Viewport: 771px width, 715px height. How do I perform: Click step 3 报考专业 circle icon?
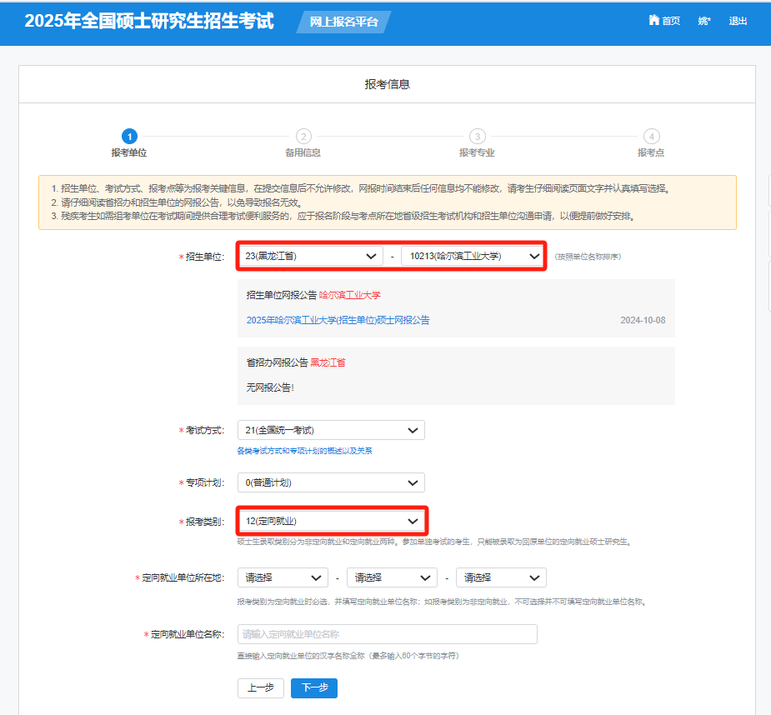coord(477,137)
